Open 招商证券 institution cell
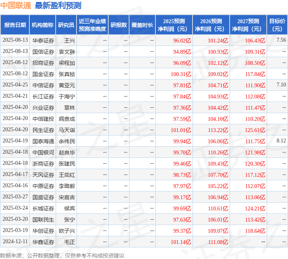Screen dimensions: 288x259 click(43, 63)
